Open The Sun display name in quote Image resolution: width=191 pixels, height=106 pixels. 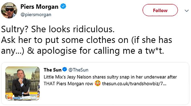pos(52,70)
